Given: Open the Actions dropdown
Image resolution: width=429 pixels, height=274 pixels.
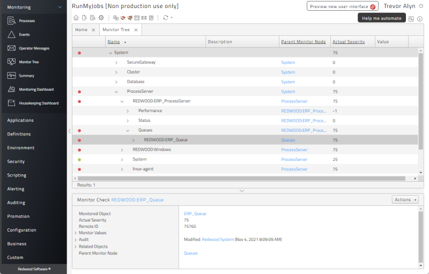Looking at the screenshot, I should 405,199.
